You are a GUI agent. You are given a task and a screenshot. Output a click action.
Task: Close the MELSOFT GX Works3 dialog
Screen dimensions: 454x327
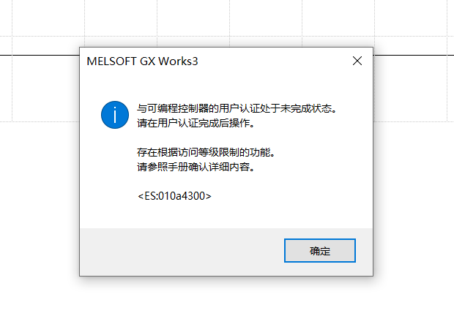357,61
